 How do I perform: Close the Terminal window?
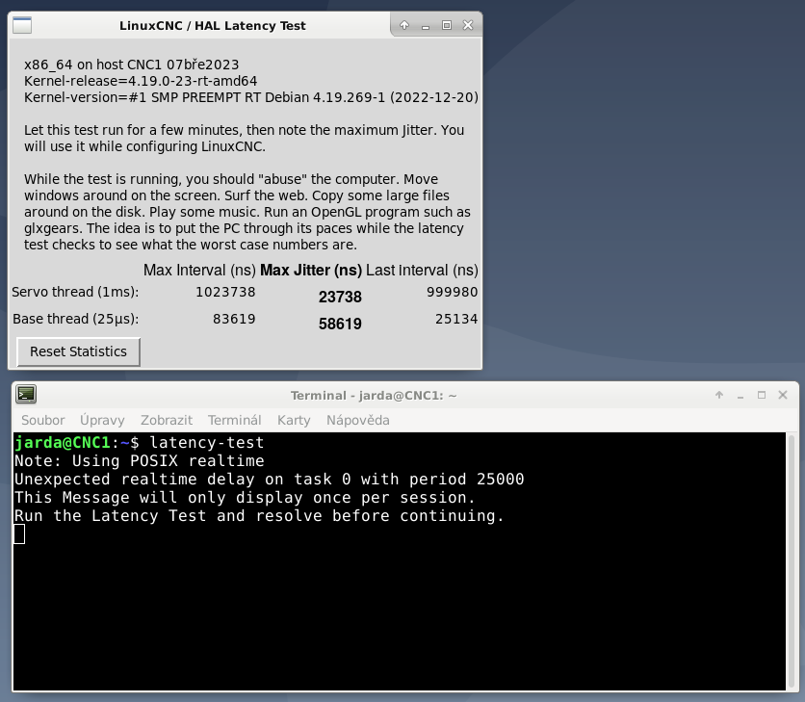click(x=783, y=395)
